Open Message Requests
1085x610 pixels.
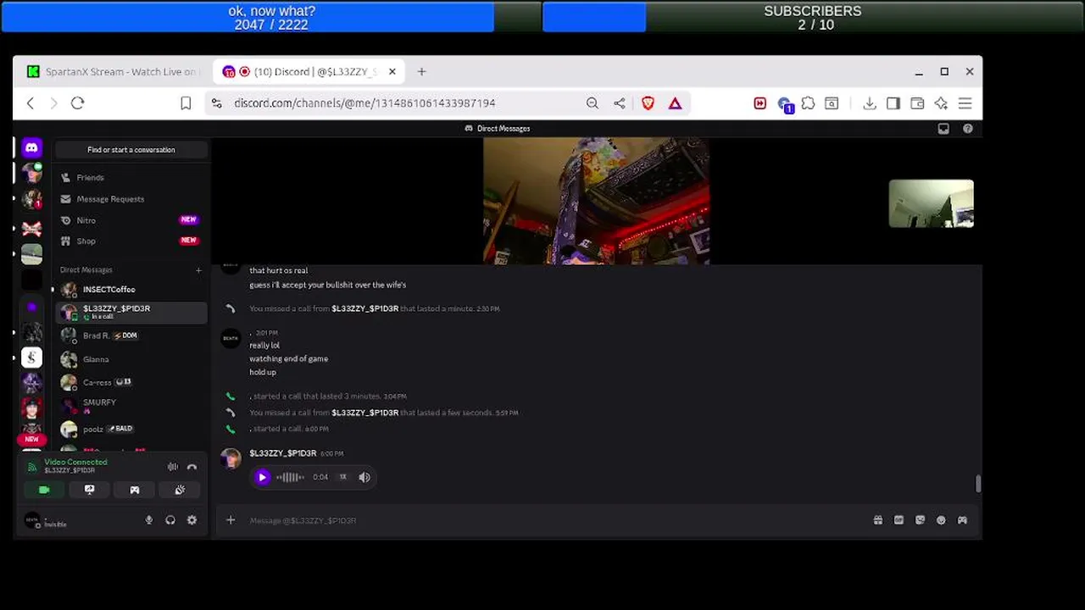point(131,199)
